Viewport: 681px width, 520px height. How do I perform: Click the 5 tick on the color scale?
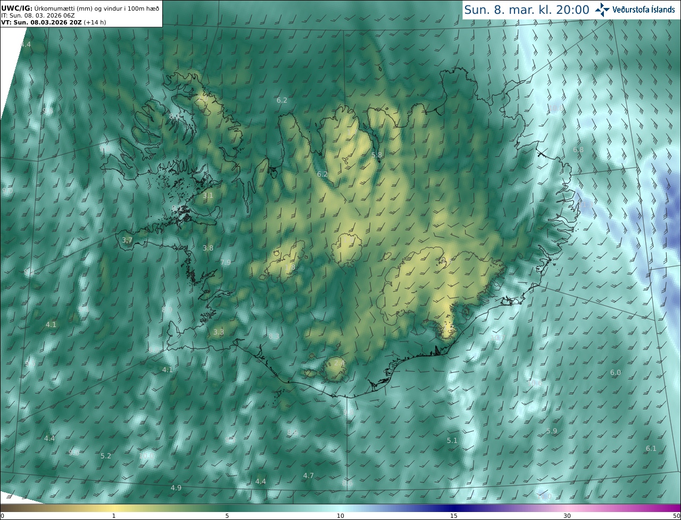pyautogui.click(x=227, y=516)
